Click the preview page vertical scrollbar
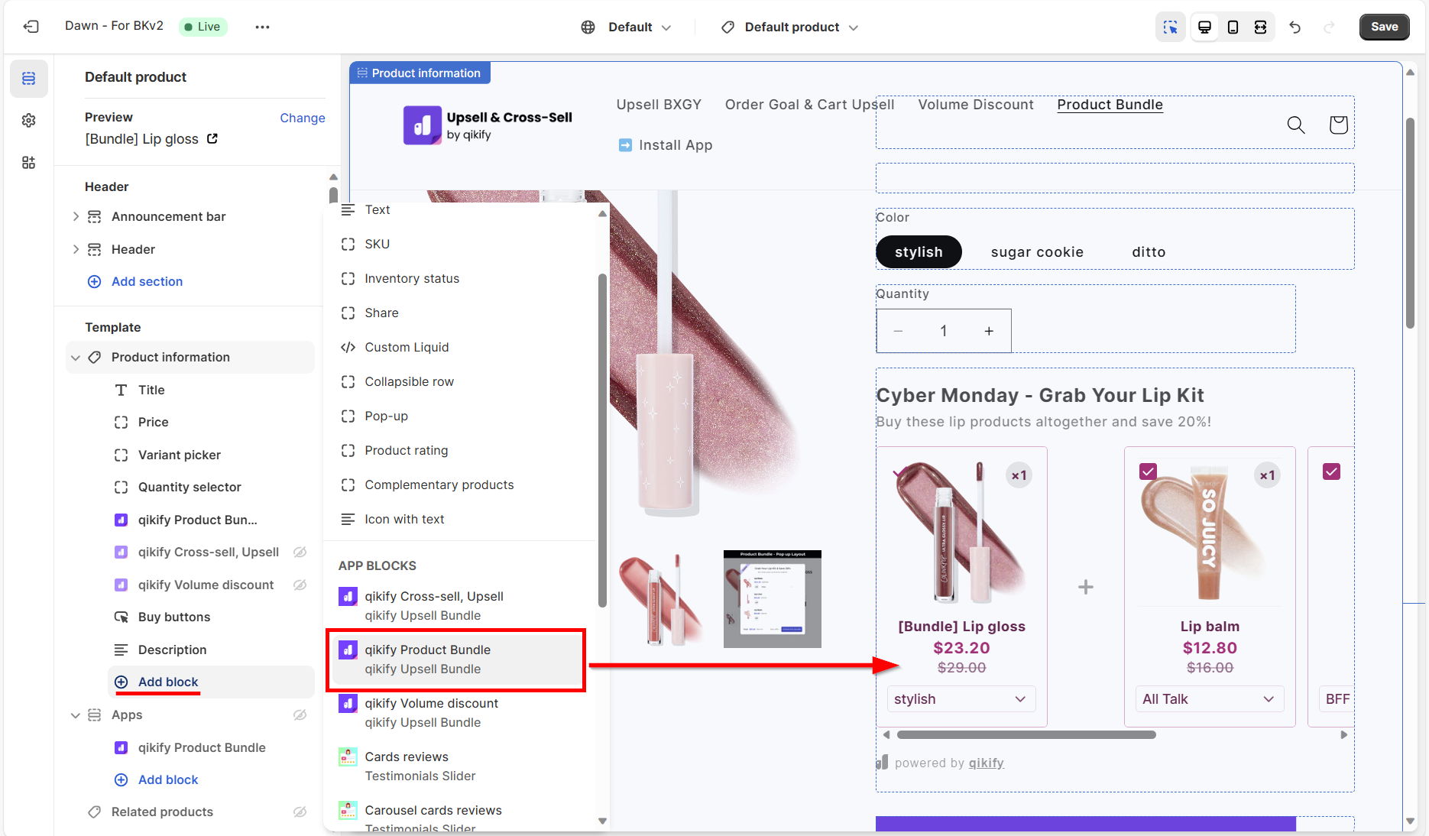 1411,222
